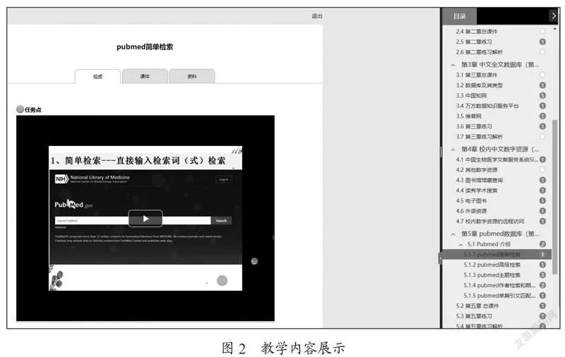Screen dimensions: 565x357
Task: Collapse 第3章 中文全文数据库 chapter
Action: click(x=453, y=65)
